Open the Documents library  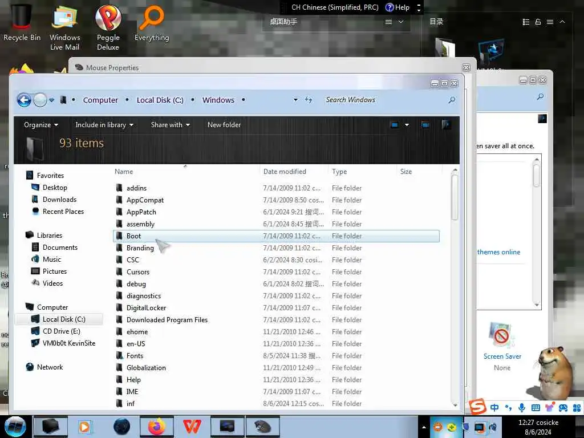(x=60, y=248)
